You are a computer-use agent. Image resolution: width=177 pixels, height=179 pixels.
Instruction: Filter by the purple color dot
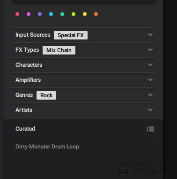40,14
